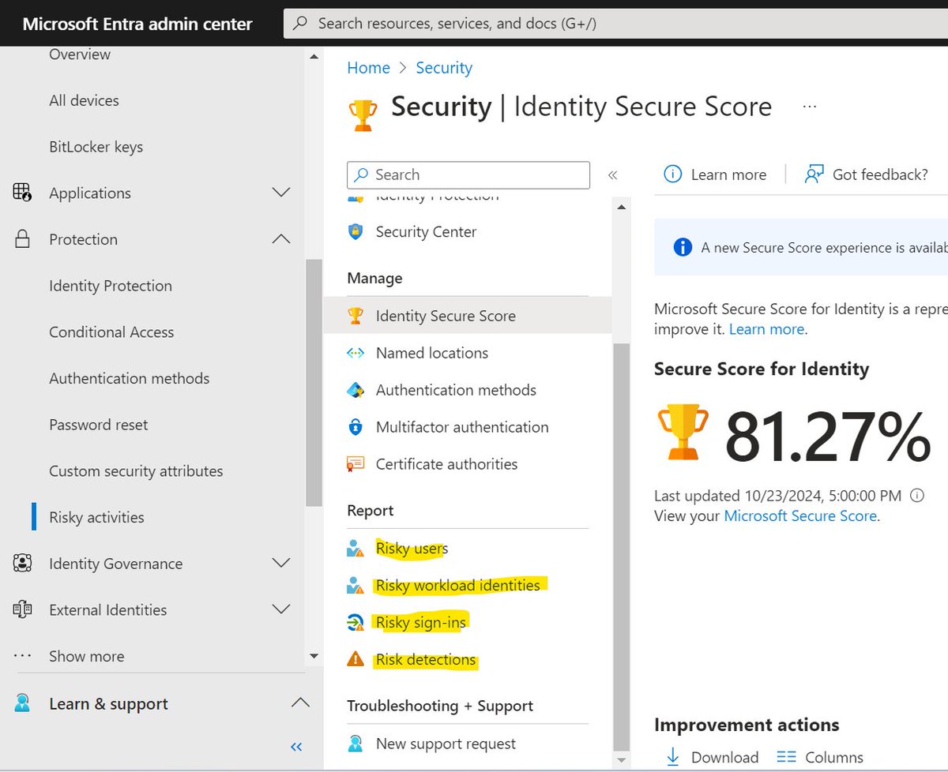The height and width of the screenshot is (772, 948).
Task: Click the Download arrow icon
Action: [x=672, y=757]
